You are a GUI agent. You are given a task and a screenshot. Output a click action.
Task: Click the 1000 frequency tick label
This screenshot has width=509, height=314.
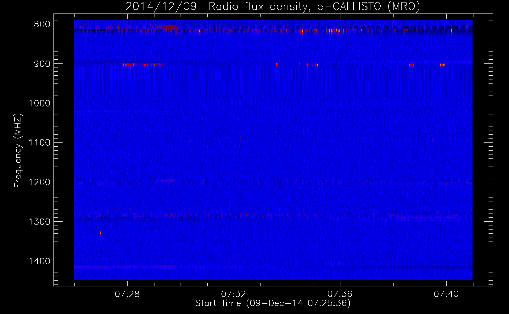coord(40,103)
